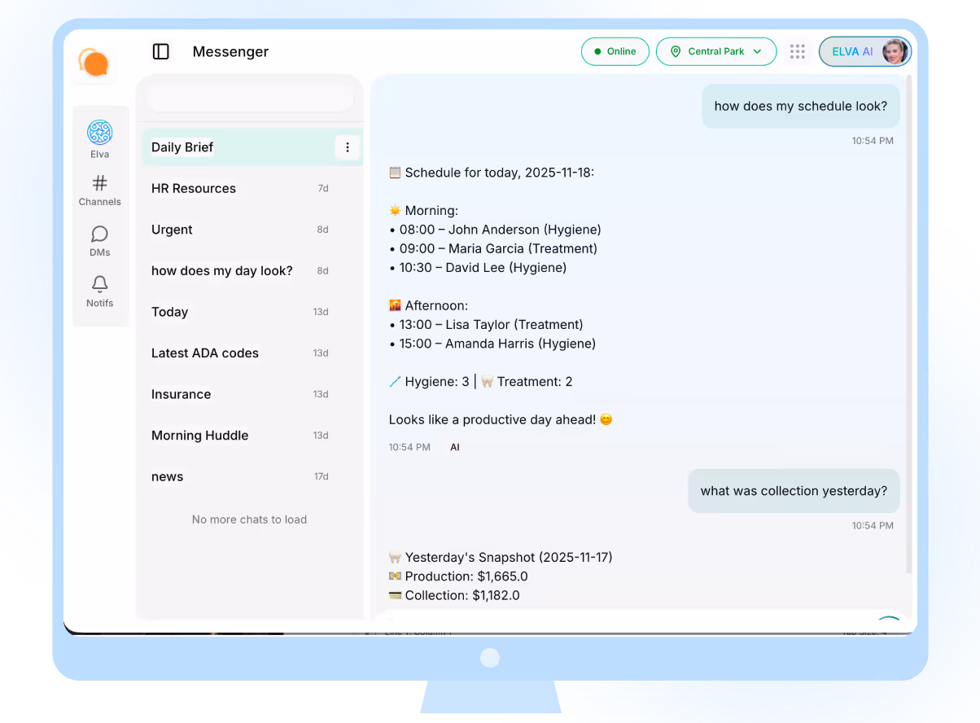Toggle the Online status indicator
980x723 pixels.
[x=615, y=50]
